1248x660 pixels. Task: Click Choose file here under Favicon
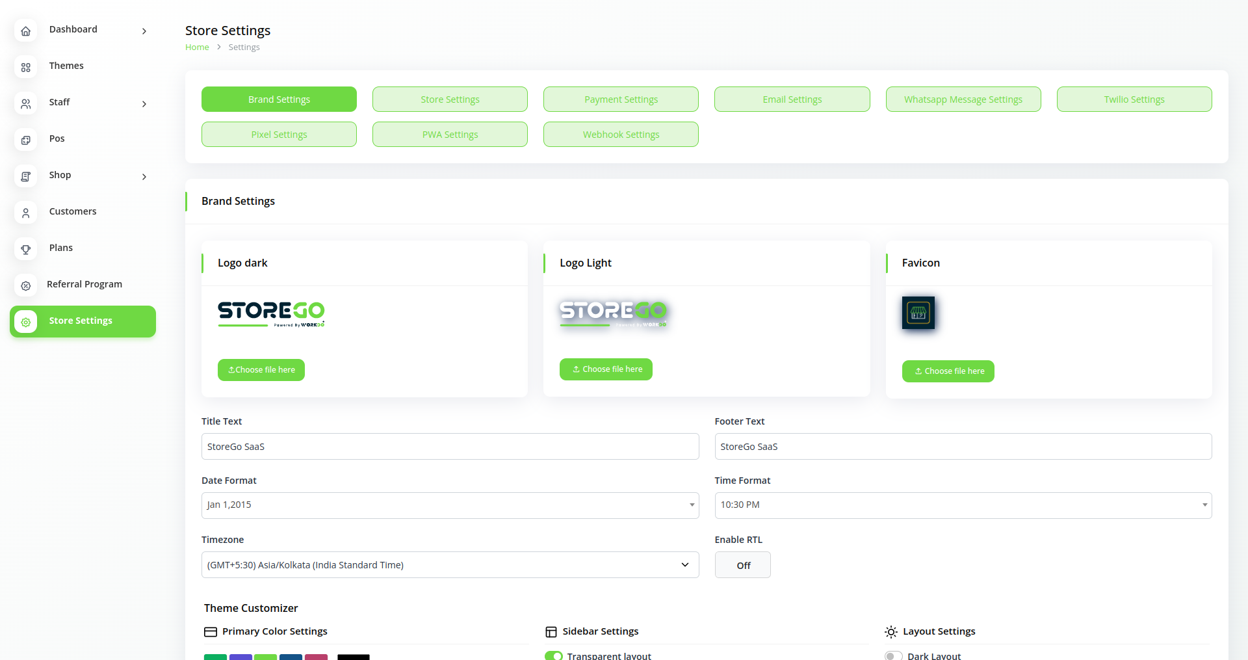coord(948,371)
